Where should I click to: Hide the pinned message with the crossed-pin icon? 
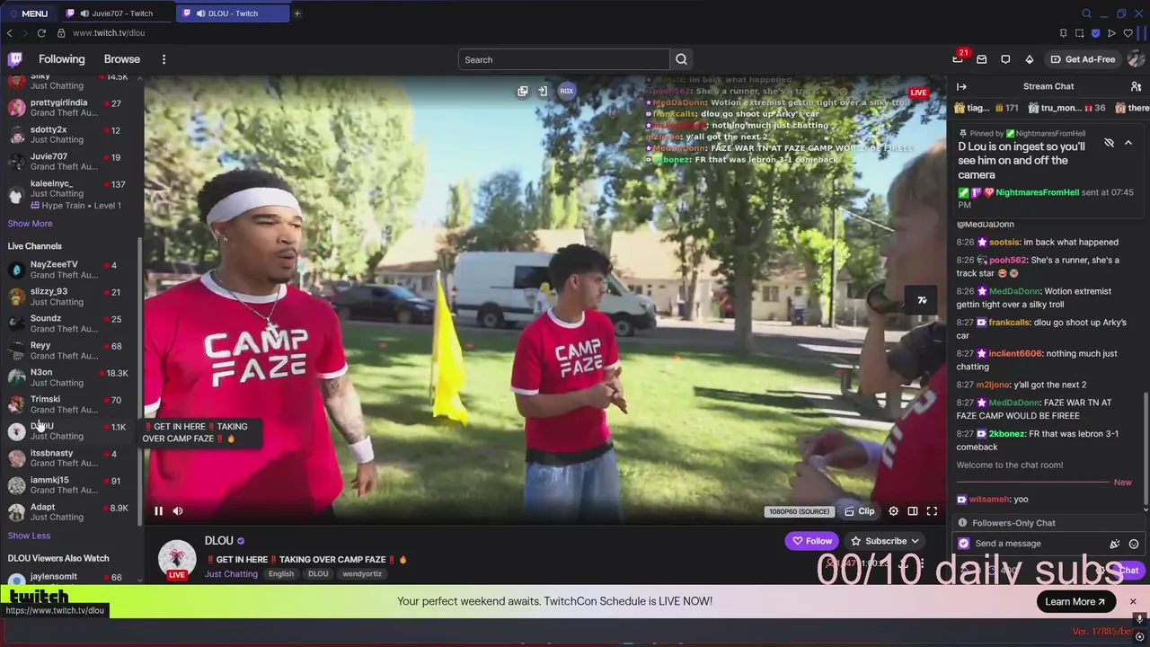(x=1109, y=143)
